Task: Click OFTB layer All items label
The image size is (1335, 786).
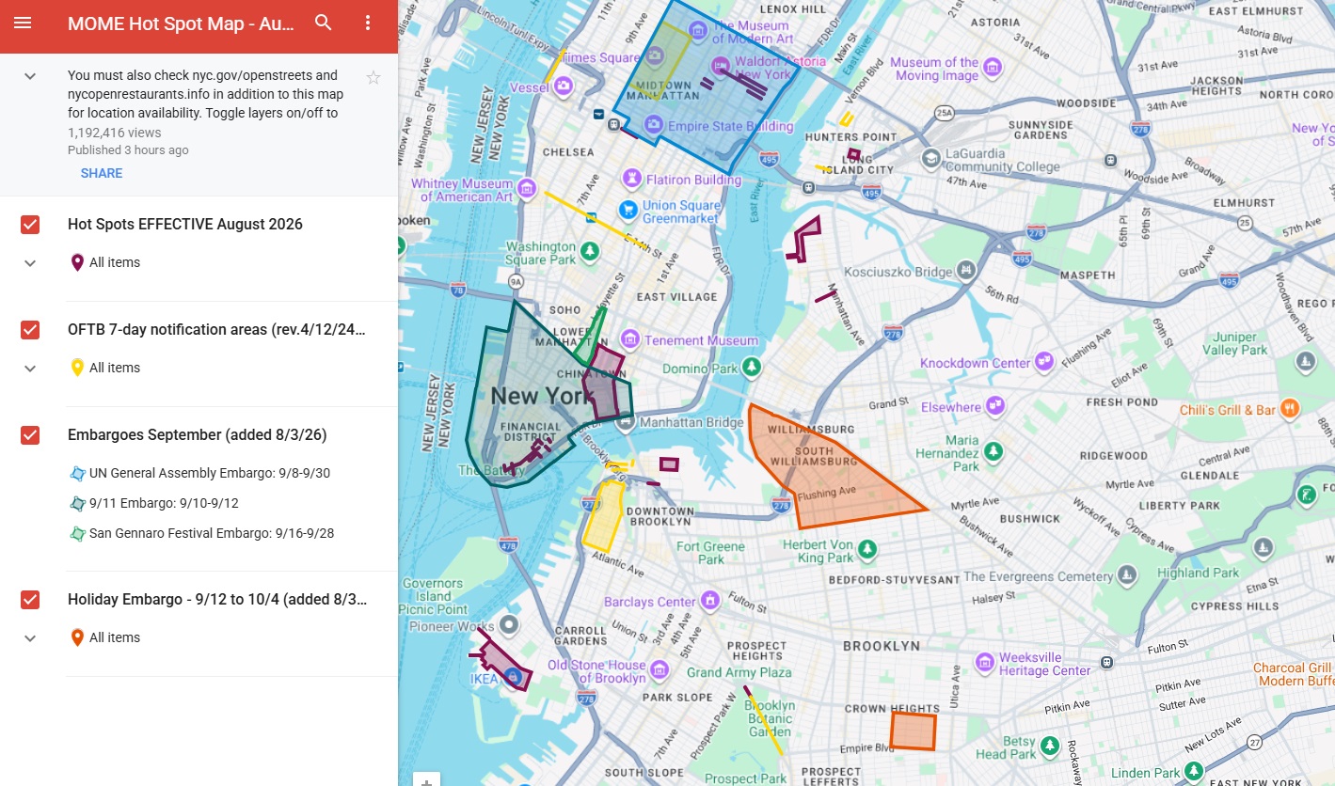Action: (115, 368)
